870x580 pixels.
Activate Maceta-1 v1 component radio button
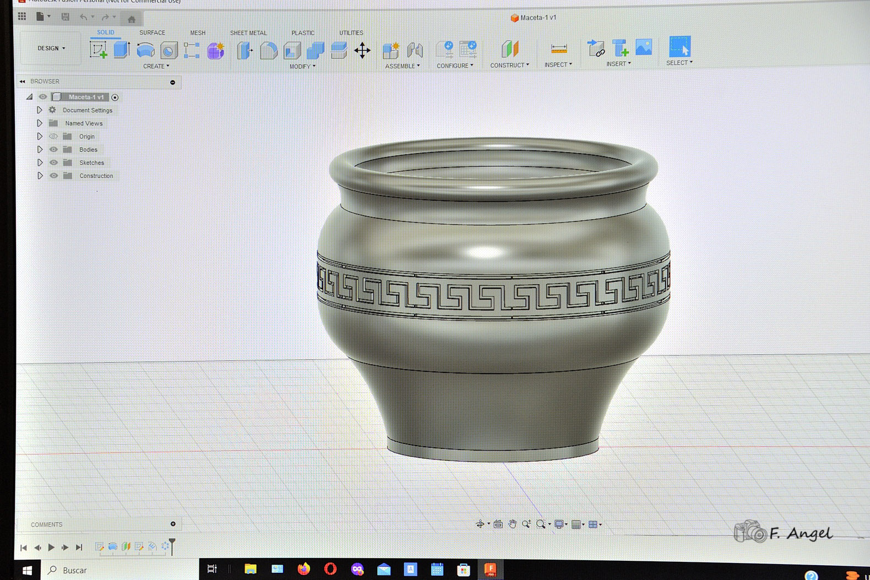[115, 97]
